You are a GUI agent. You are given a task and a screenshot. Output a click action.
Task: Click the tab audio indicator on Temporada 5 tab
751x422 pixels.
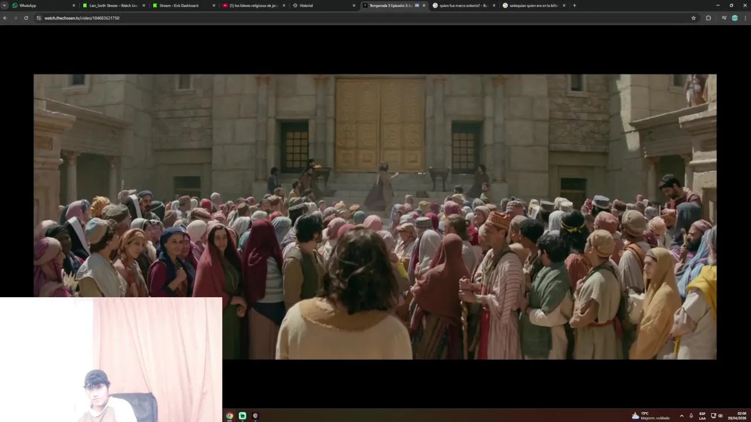tap(417, 5)
